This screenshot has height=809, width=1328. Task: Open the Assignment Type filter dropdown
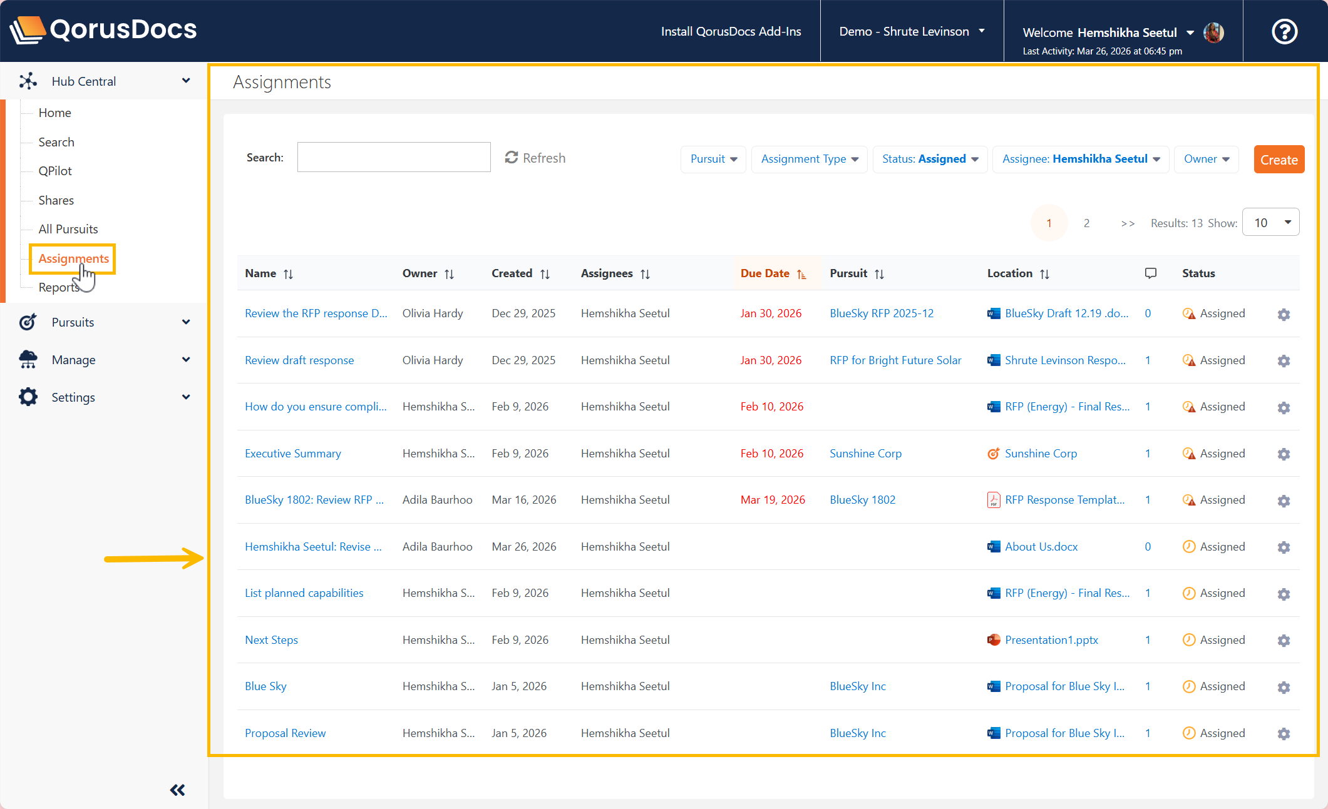[809, 159]
